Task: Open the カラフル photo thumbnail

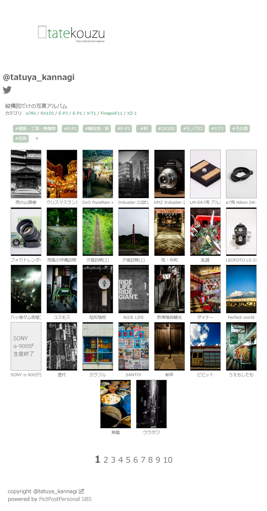Action: point(98,346)
